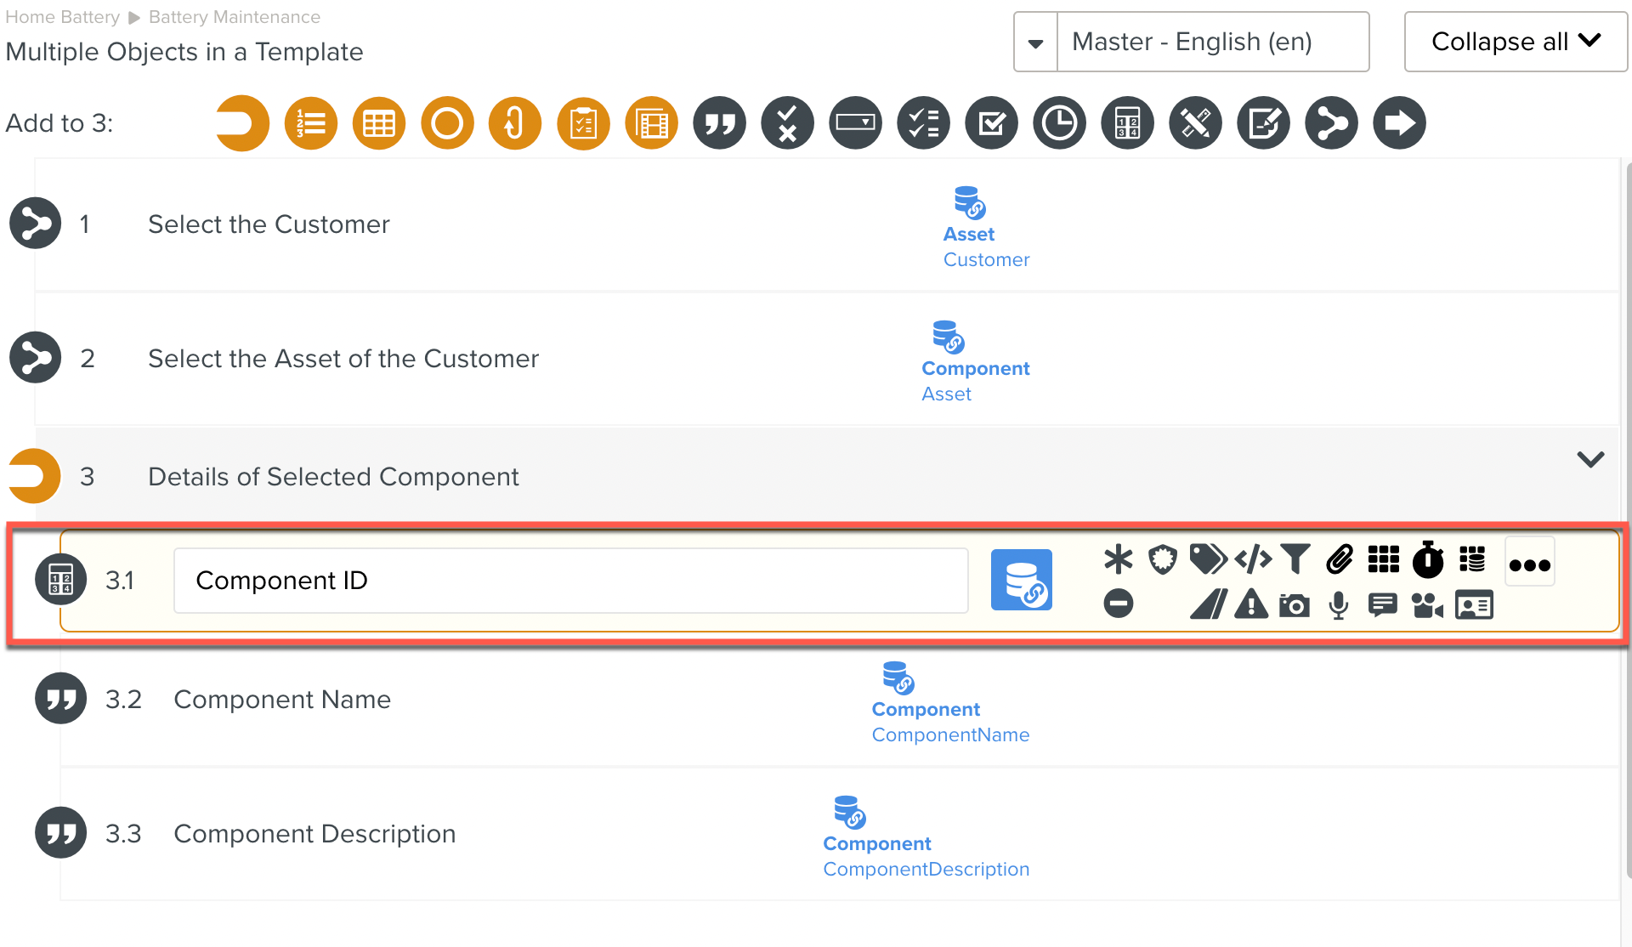Screen dimensions: 1632x947
Task: Open the filter funnel option
Action: click(1295, 559)
